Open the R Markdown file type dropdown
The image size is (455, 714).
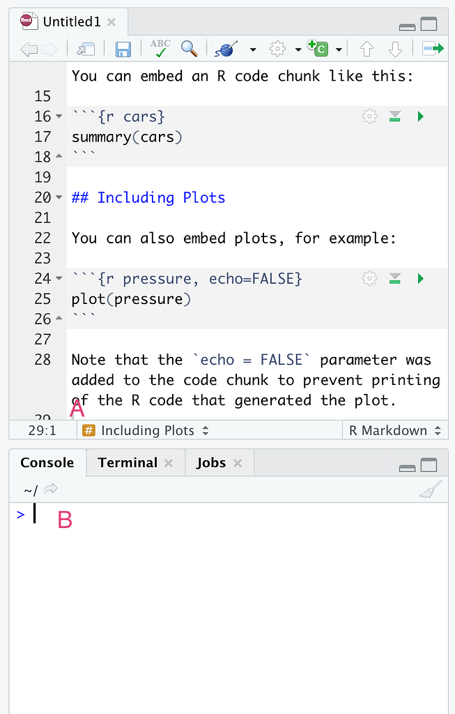click(x=394, y=430)
